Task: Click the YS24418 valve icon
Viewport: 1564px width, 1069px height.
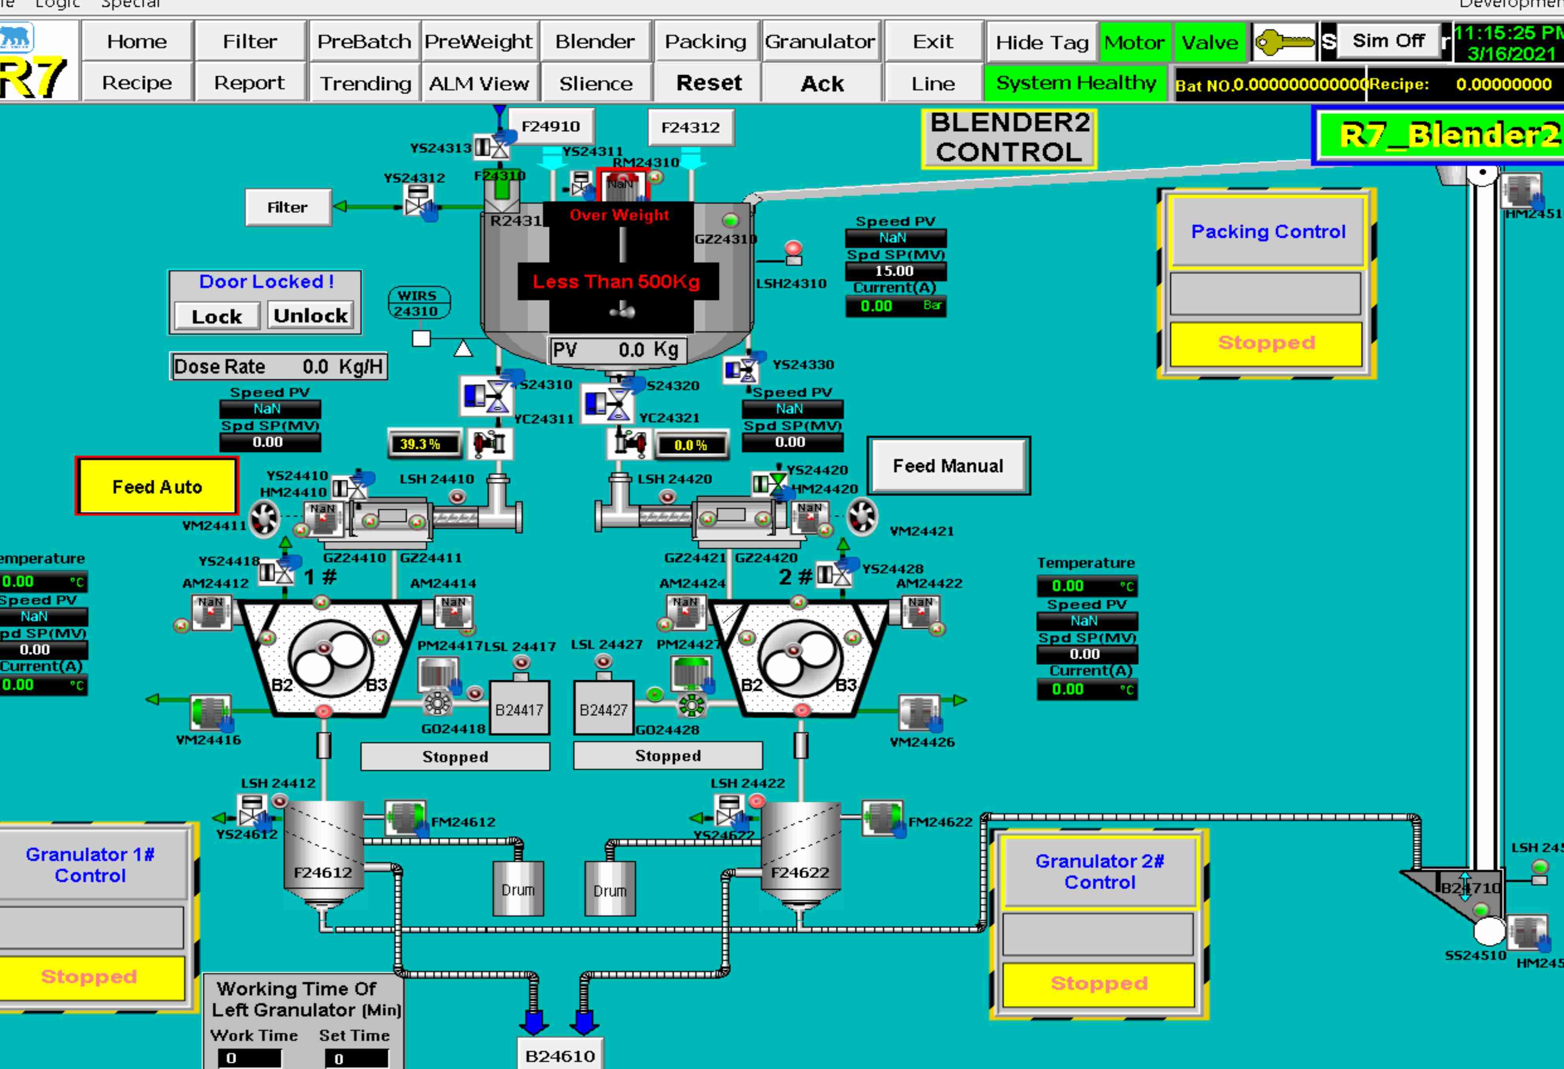Action: (x=277, y=573)
